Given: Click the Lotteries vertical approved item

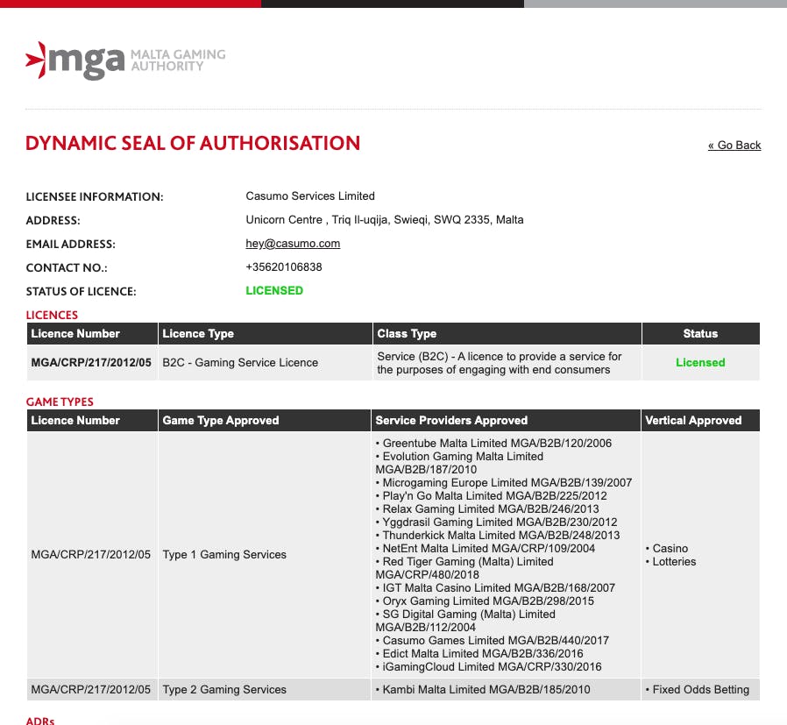Looking at the screenshot, I should coord(670,561).
